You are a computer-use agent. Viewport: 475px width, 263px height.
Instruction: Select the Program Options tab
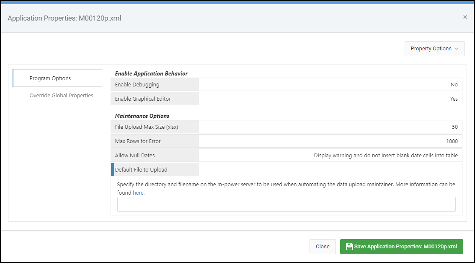57,78
